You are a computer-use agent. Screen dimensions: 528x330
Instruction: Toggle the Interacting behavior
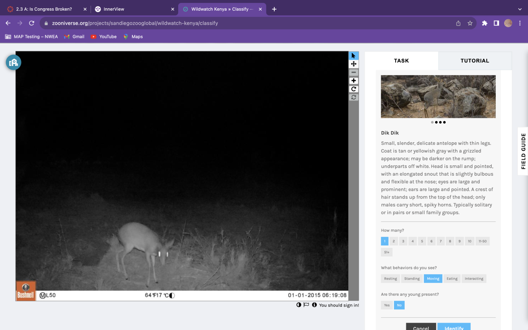[474, 278]
